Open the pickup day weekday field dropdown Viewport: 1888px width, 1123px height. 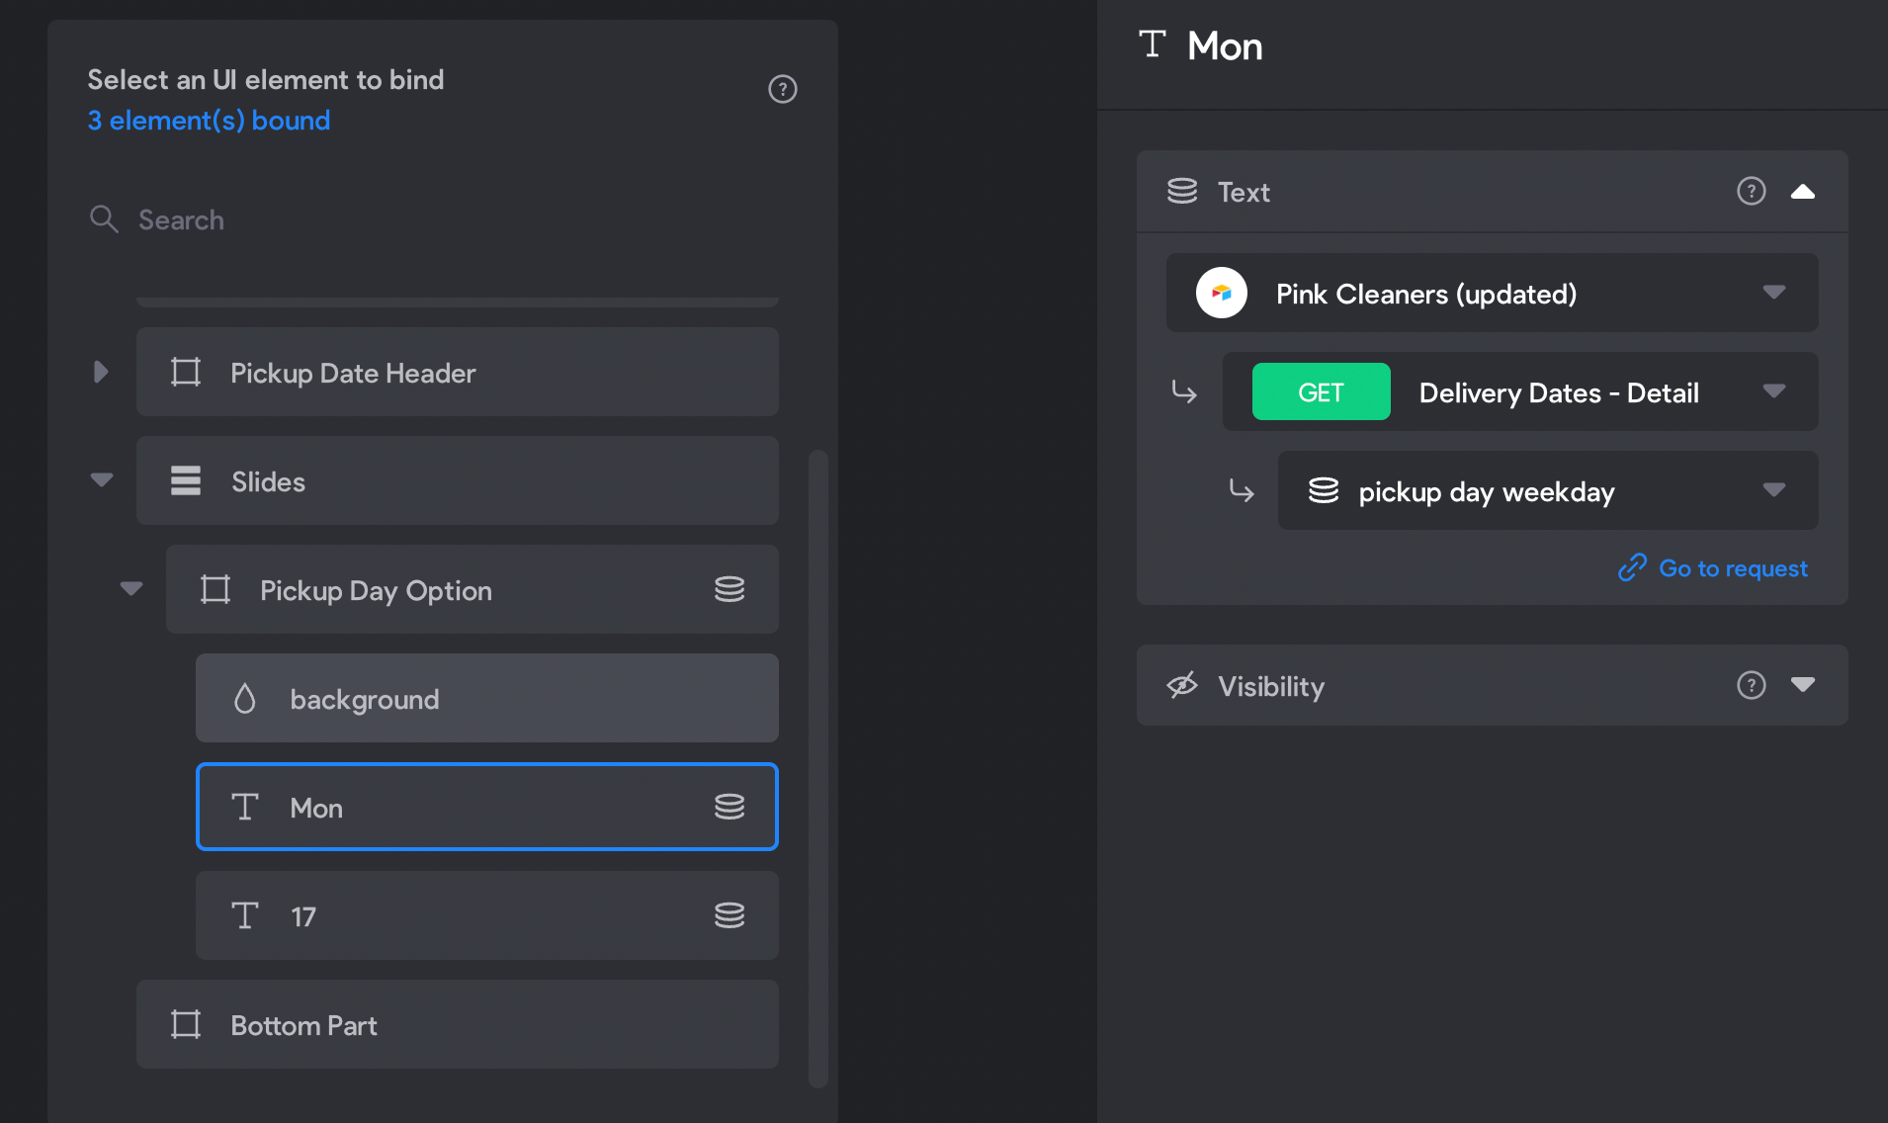[x=1547, y=490]
